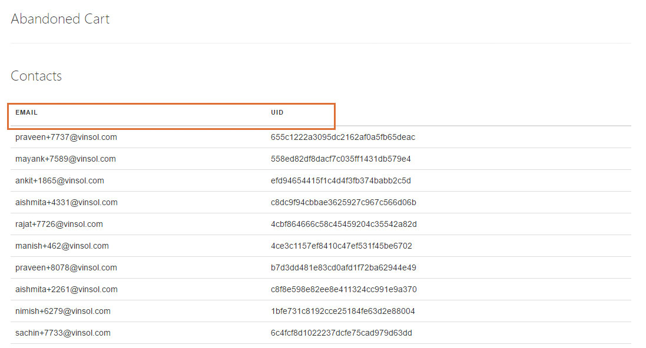Select UID efd94654415f1c4d4f3fb374babb2c5d
Image resolution: width=646 pixels, height=348 pixels.
tap(341, 180)
